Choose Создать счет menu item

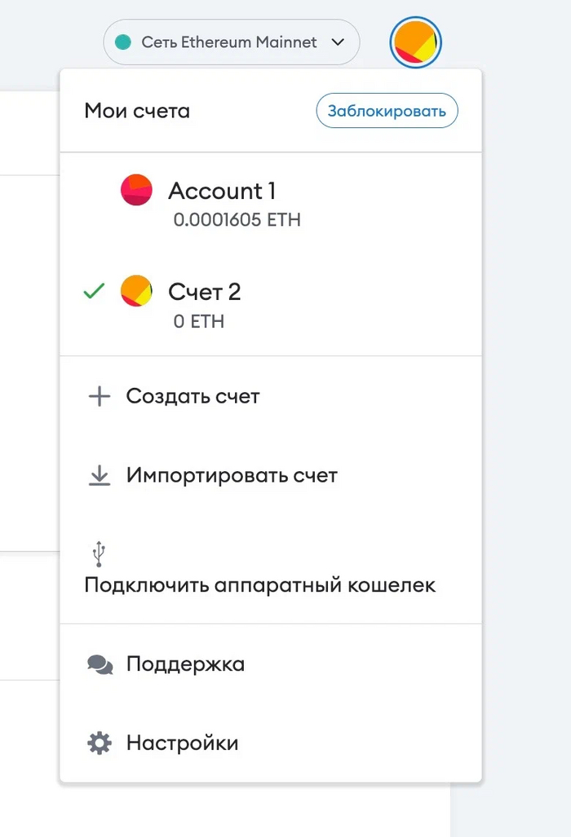click(x=193, y=397)
